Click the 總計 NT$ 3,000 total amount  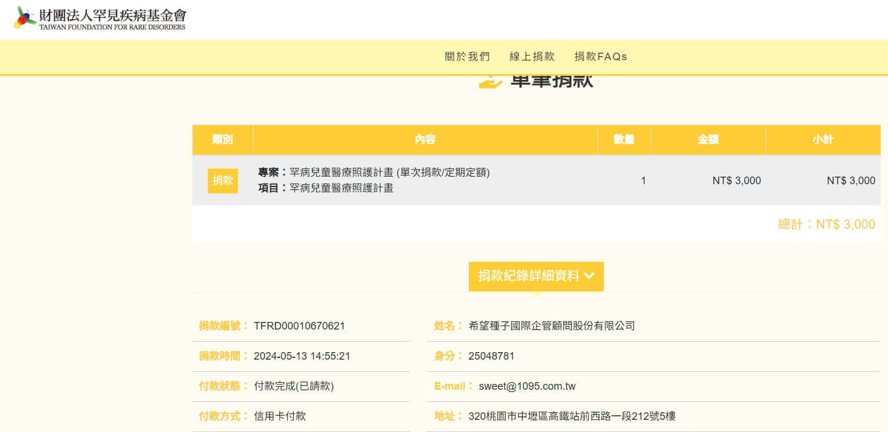pos(826,225)
